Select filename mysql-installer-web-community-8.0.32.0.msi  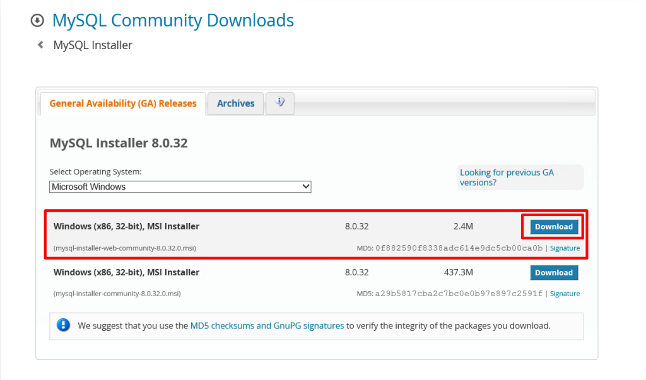[125, 248]
